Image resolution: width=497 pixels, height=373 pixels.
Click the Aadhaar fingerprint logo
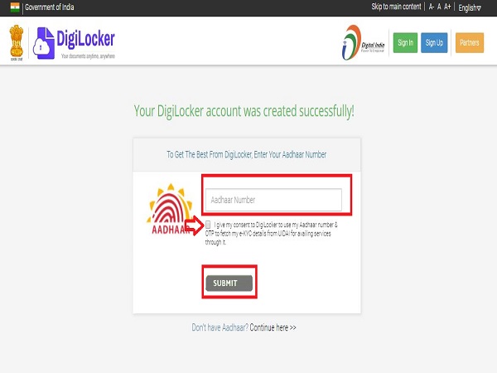tap(170, 209)
